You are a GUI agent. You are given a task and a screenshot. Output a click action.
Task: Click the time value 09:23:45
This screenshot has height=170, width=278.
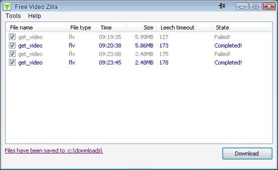[x=110, y=62]
